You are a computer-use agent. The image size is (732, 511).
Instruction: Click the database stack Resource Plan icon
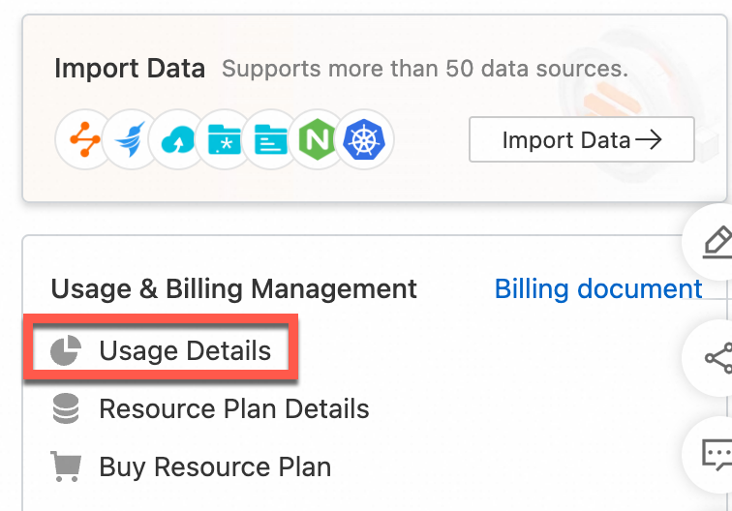point(65,408)
